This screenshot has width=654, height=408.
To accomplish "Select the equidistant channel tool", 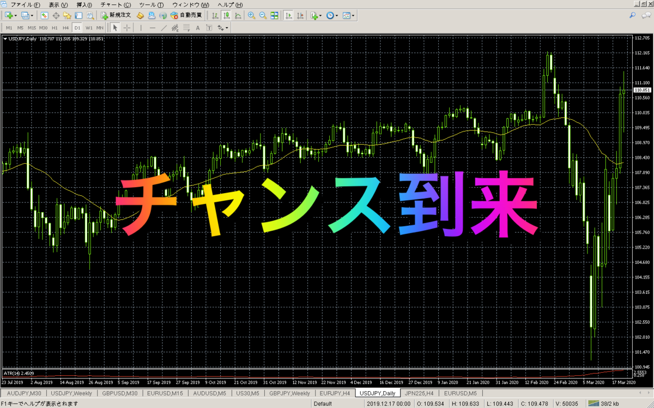I will [174, 28].
